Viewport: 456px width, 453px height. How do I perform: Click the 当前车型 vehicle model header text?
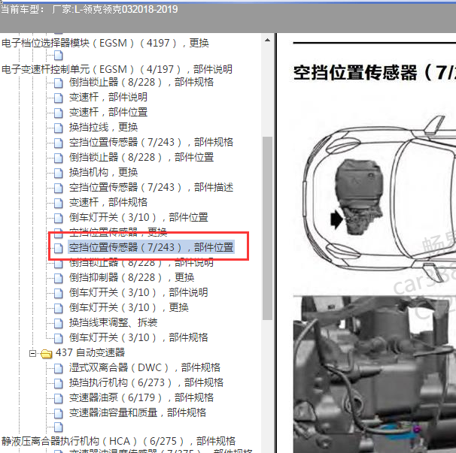click(89, 9)
